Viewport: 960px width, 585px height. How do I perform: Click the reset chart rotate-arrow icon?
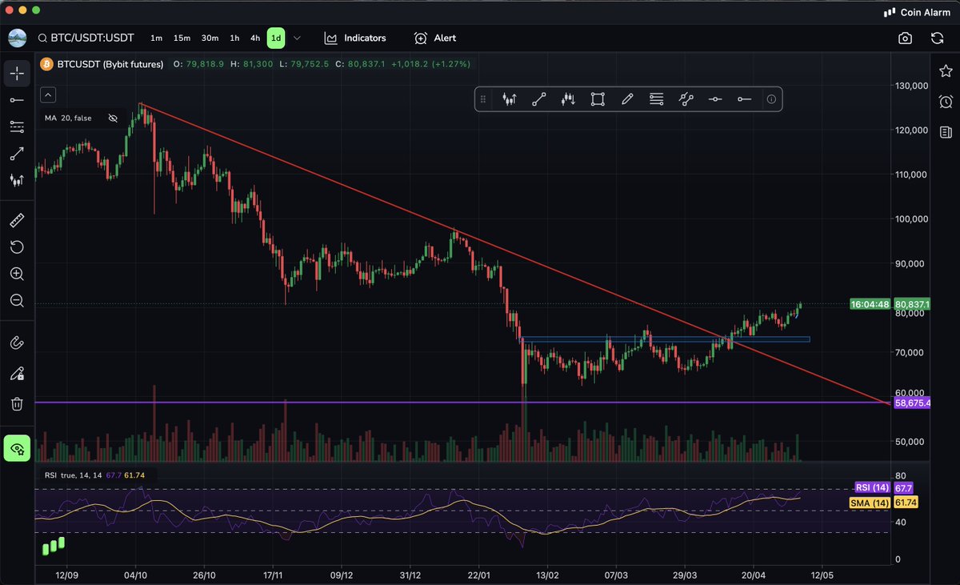17,246
